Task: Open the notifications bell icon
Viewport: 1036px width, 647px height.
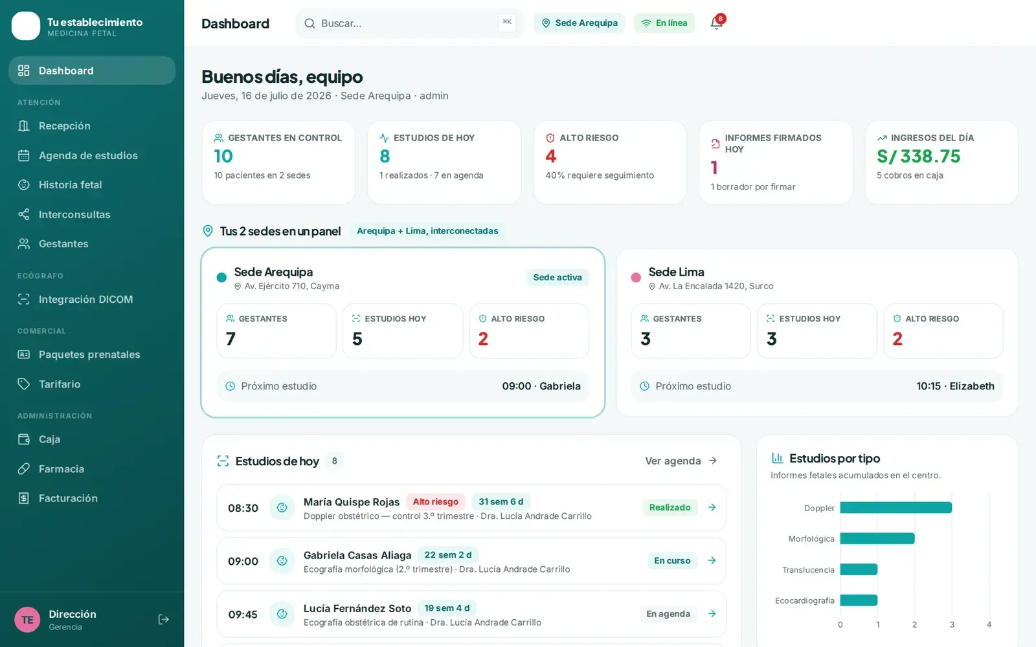Action: click(716, 23)
